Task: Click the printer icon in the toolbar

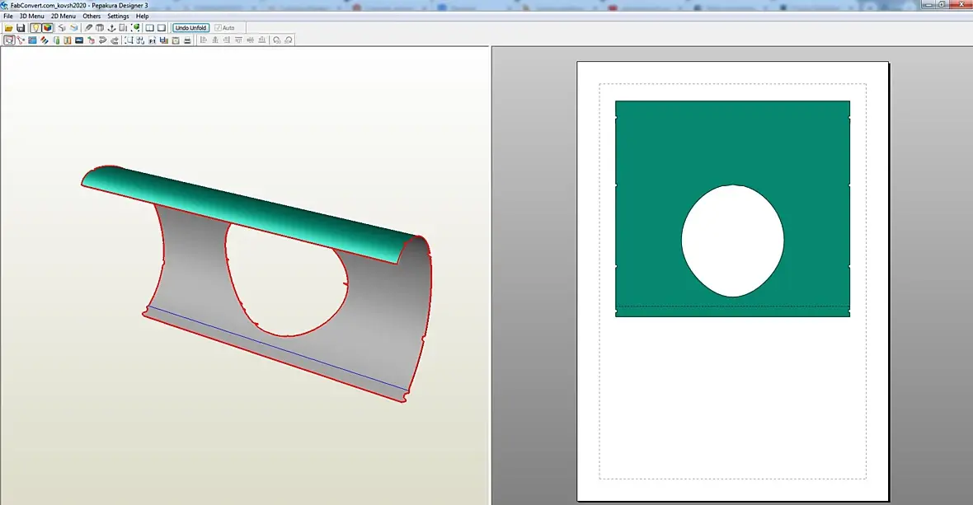Action: pos(187,40)
